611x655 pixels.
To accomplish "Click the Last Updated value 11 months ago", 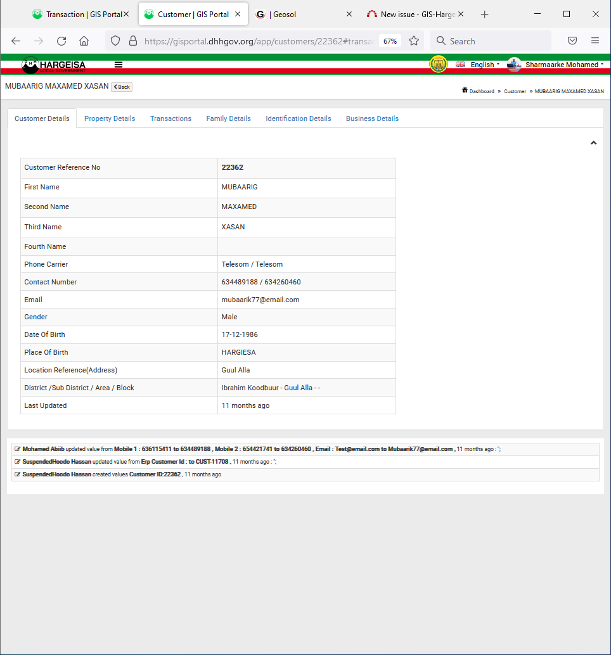I will (x=245, y=405).
